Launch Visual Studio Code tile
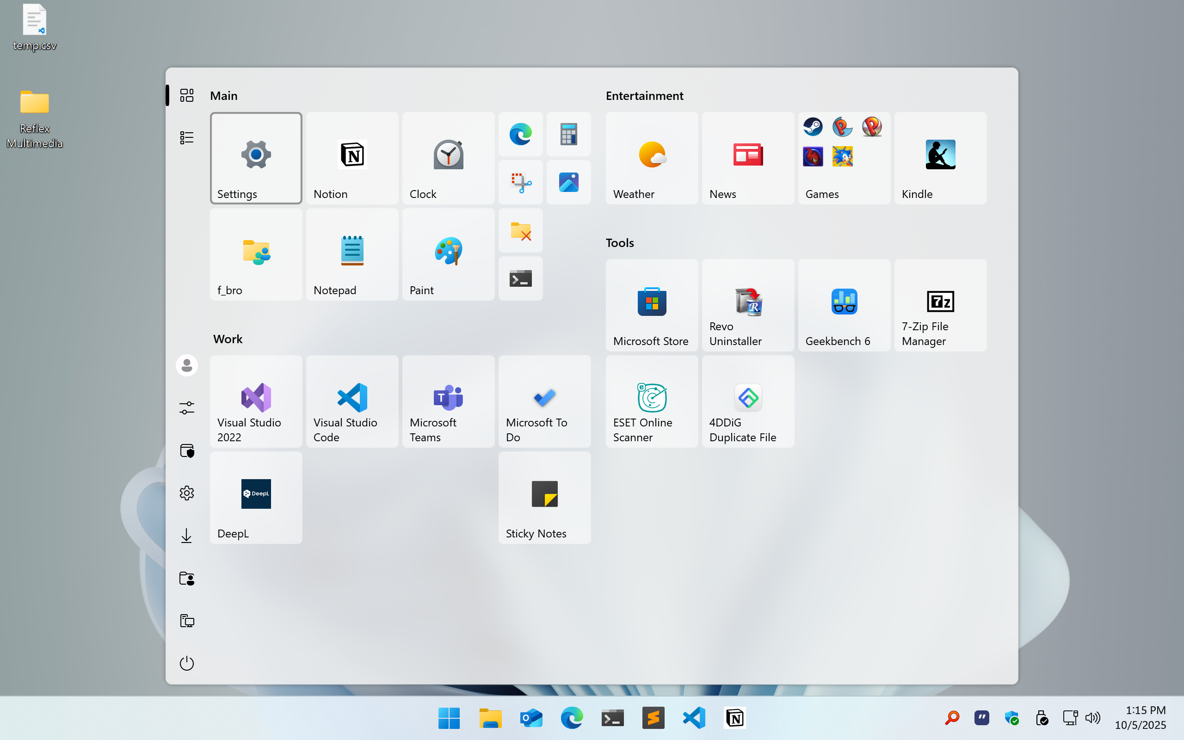Image resolution: width=1184 pixels, height=740 pixels. coord(352,401)
